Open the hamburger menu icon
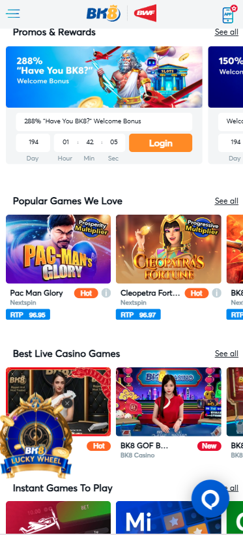 13,14
